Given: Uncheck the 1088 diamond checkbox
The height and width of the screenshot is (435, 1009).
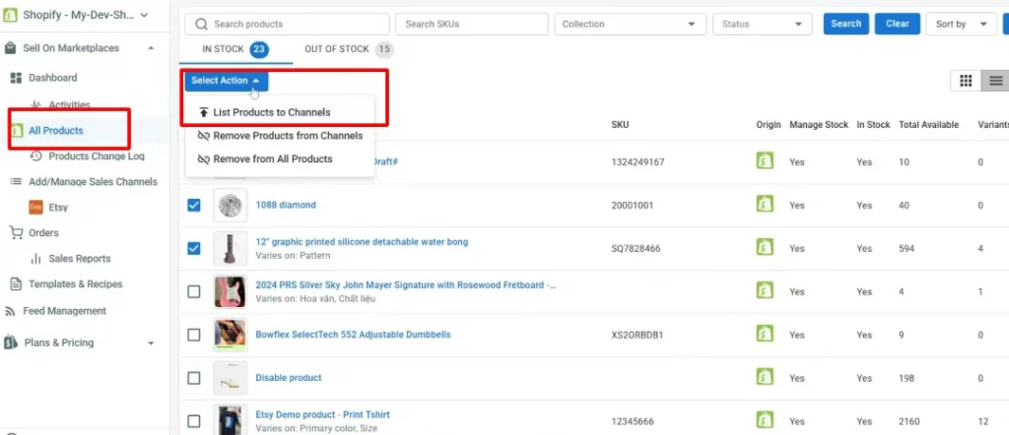Looking at the screenshot, I should 194,205.
